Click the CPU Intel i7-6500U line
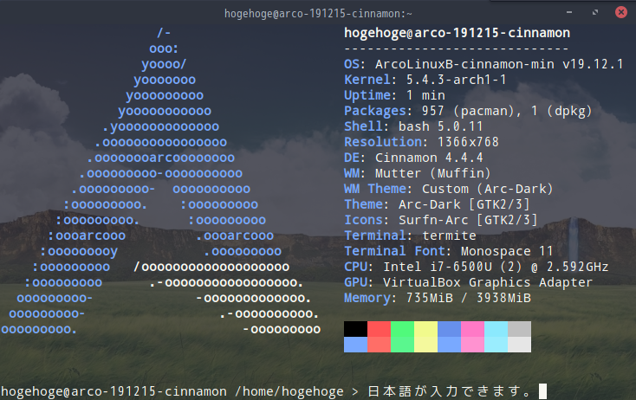The width and height of the screenshot is (636, 400). (x=477, y=267)
